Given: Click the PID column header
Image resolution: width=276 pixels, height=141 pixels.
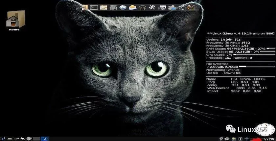Looking at the screenshot, I should 234,79.
